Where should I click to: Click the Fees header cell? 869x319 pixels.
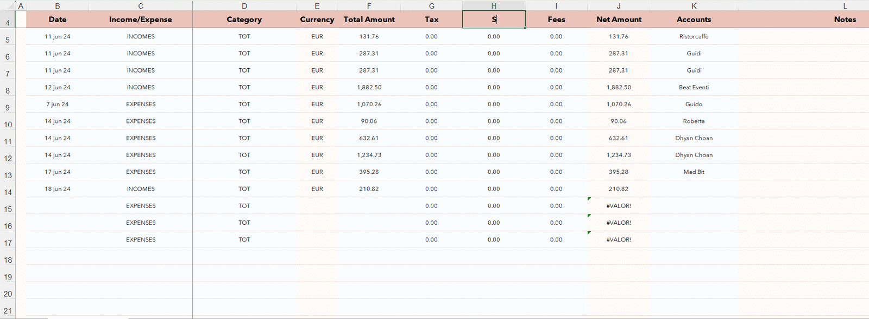[556, 19]
